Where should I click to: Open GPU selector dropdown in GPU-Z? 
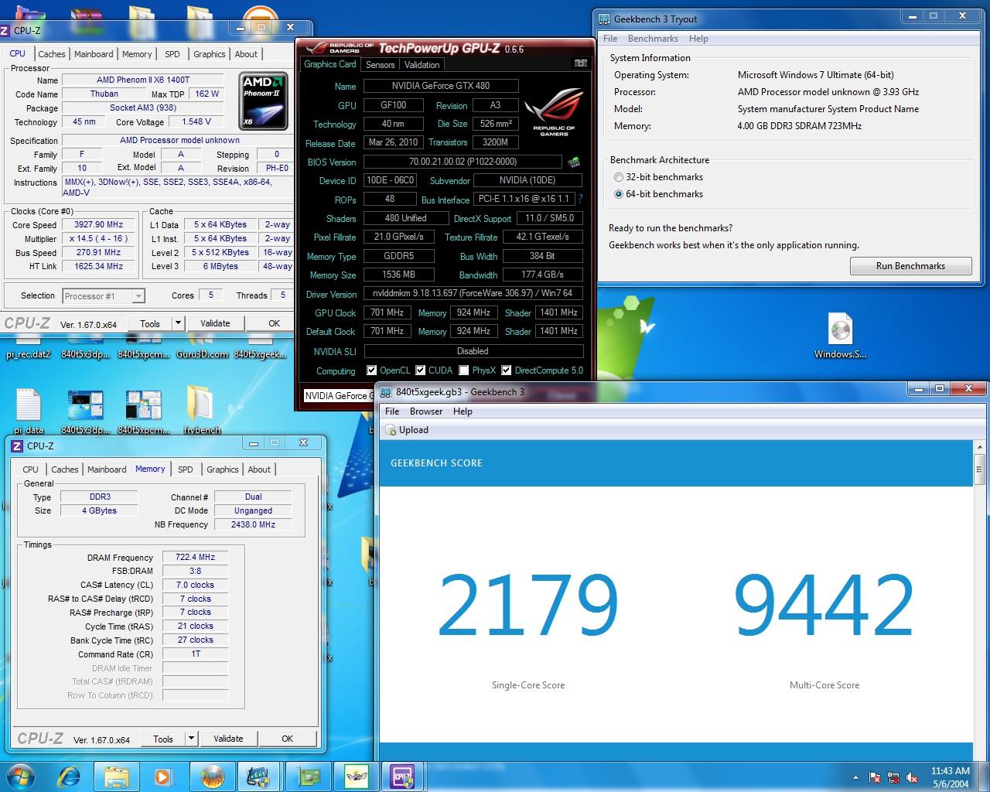(x=337, y=395)
